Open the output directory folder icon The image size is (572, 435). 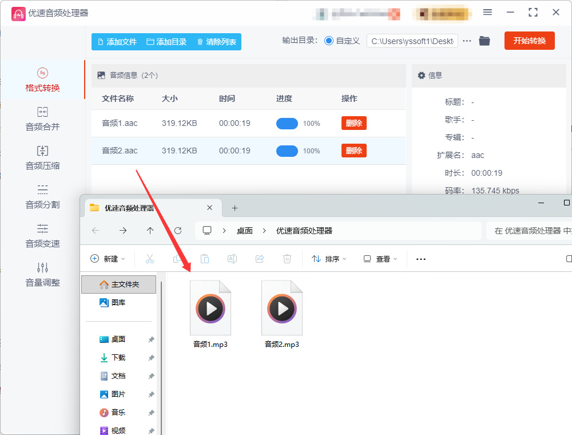pos(484,41)
